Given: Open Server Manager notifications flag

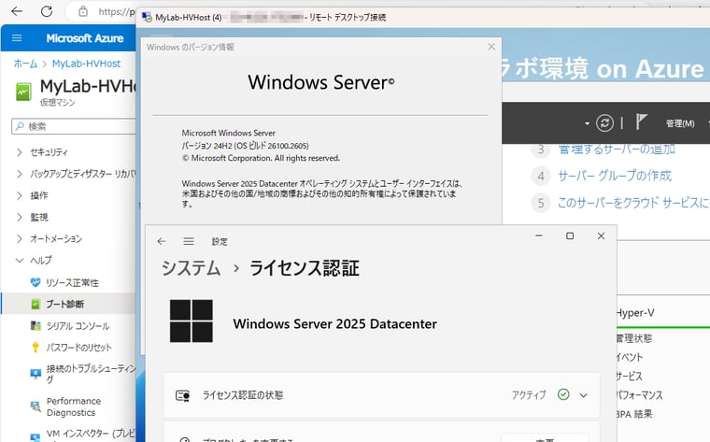Looking at the screenshot, I should tap(641, 121).
